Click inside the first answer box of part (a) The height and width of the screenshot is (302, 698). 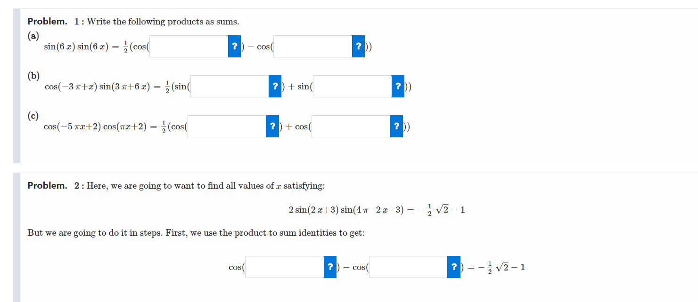[189, 46]
